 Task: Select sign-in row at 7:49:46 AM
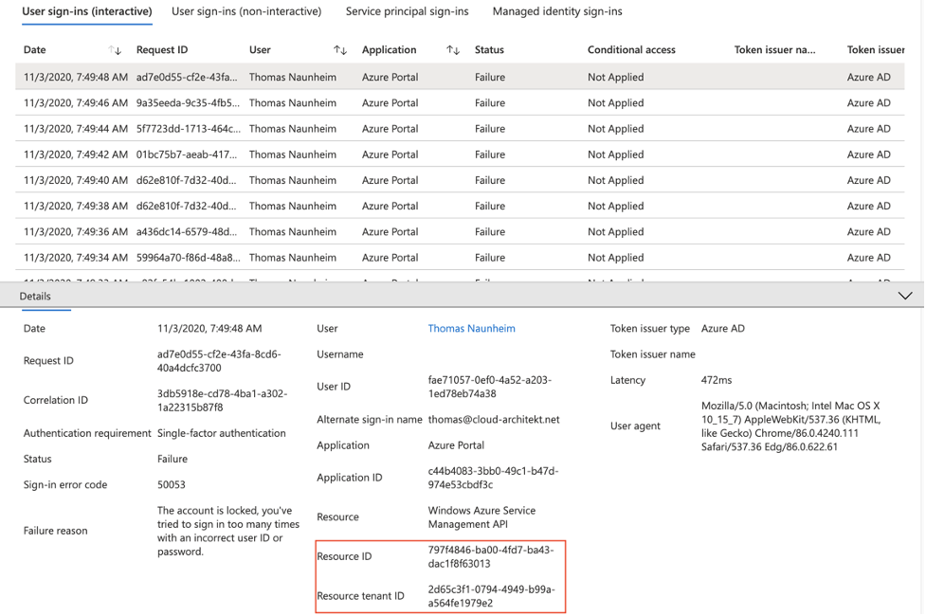[x=460, y=102]
